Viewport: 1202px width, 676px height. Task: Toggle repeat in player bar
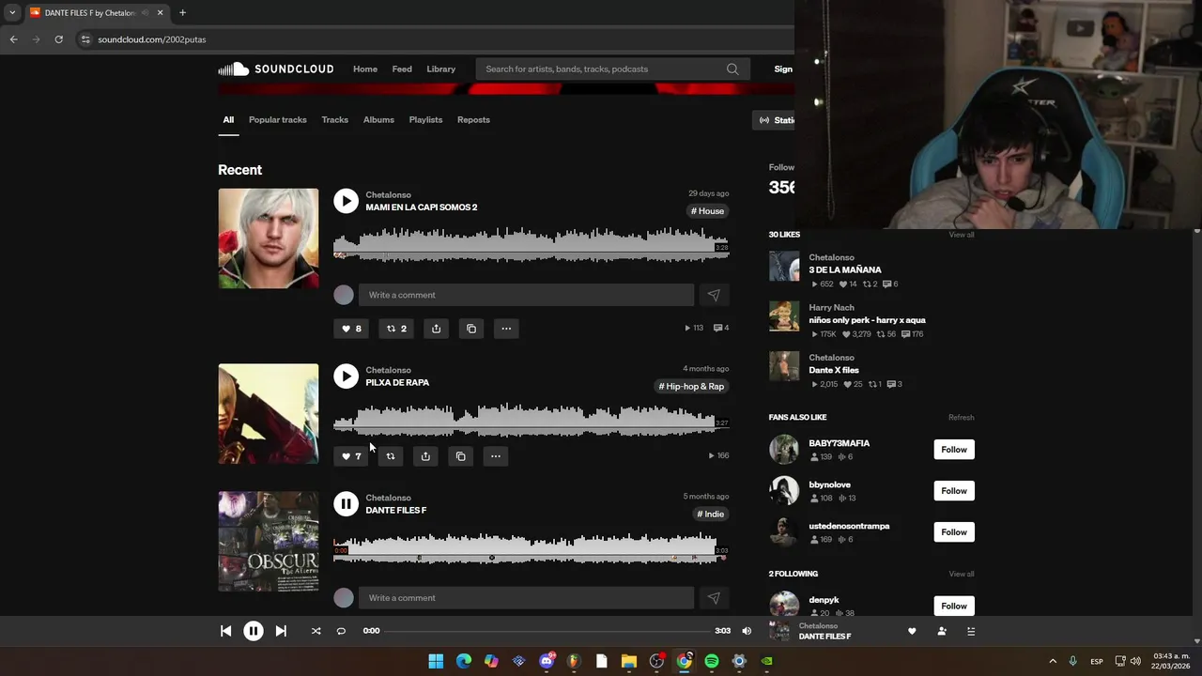click(341, 632)
